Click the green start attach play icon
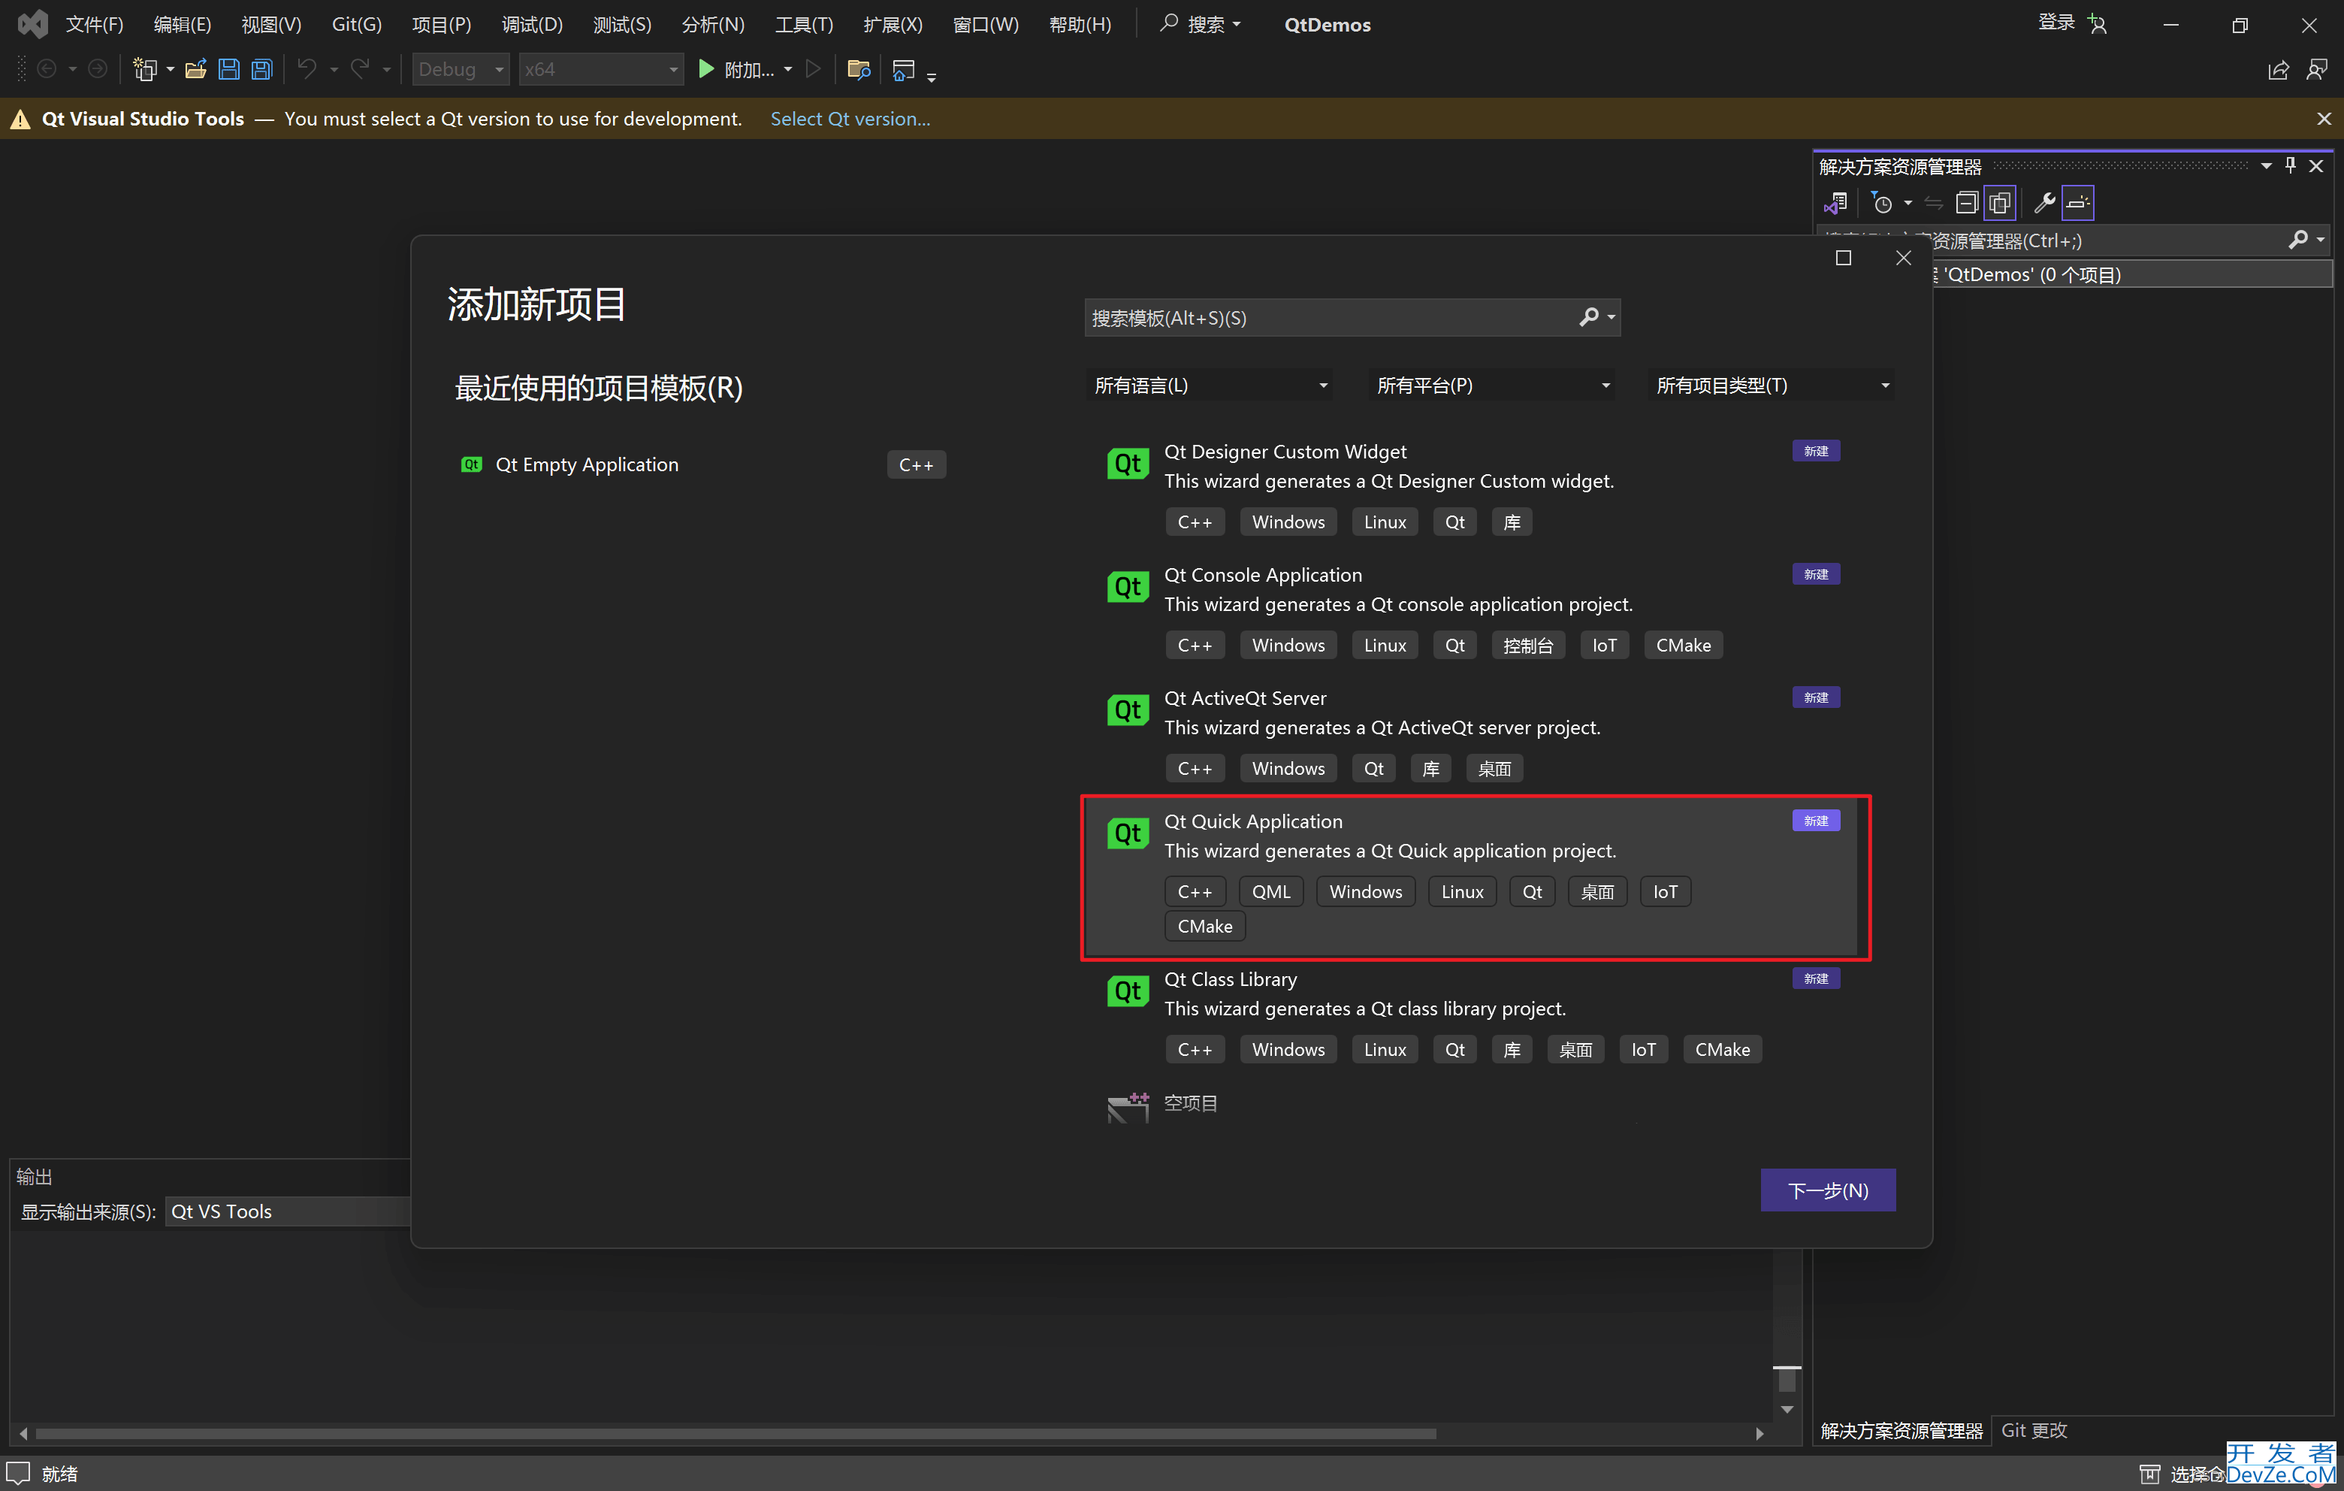Screen dimensions: 2344x1491 pos(707,69)
